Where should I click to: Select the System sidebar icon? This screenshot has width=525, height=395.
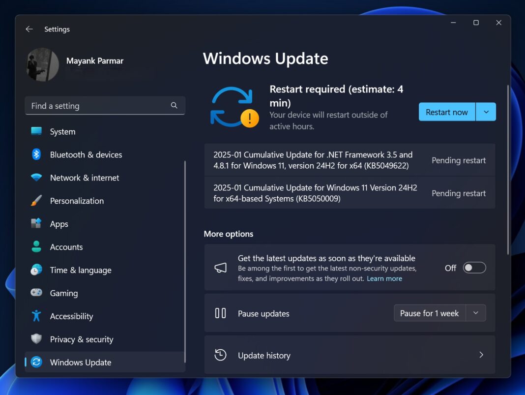pyautogui.click(x=36, y=131)
